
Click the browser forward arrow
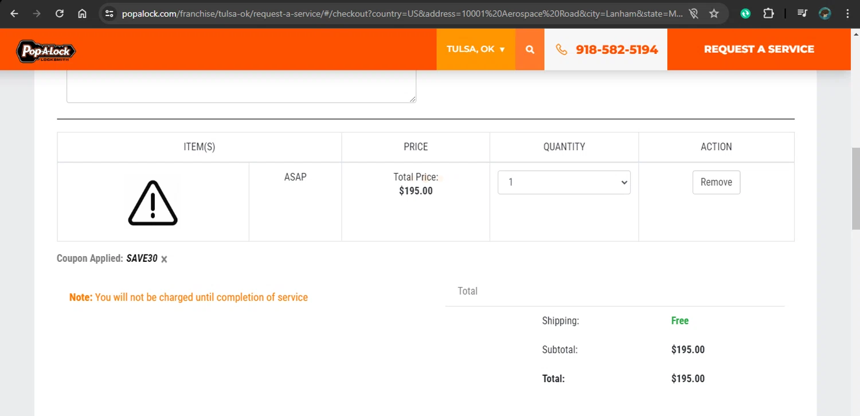(x=37, y=14)
